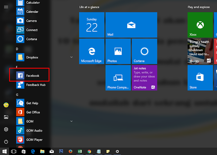This screenshot has height=155, width=217.
Task: Open the Calendar tile showing Sunday 22
Action: (x=92, y=25)
